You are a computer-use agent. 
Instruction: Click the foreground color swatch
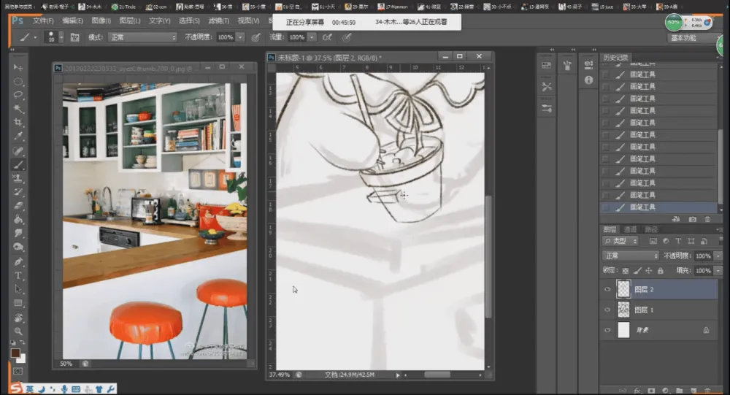[x=15, y=353]
